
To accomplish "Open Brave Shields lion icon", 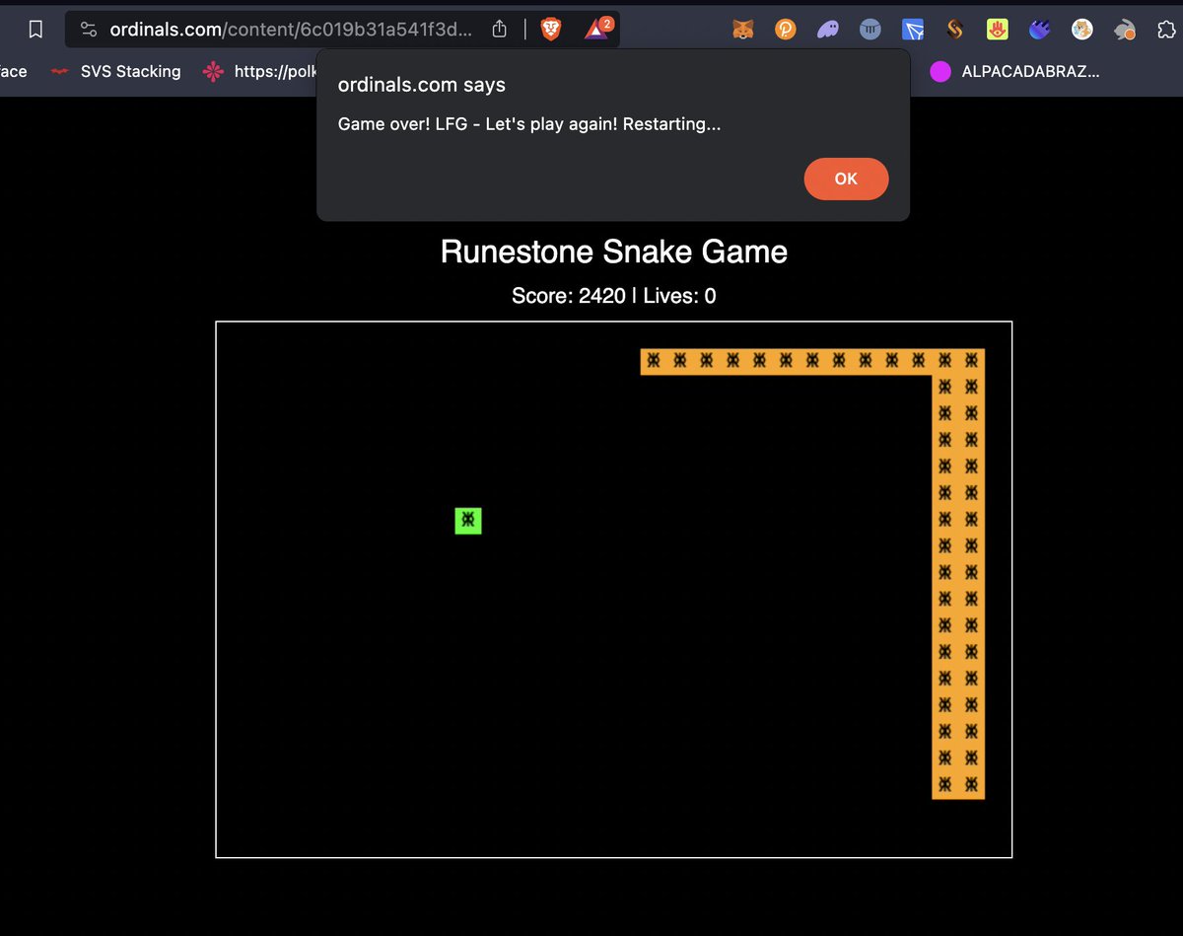I will 552,30.
